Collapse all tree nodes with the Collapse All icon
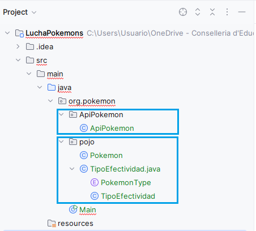The width and height of the screenshot is (256, 231). pos(212,12)
